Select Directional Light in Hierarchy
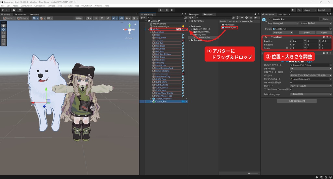 click(x=161, y=27)
